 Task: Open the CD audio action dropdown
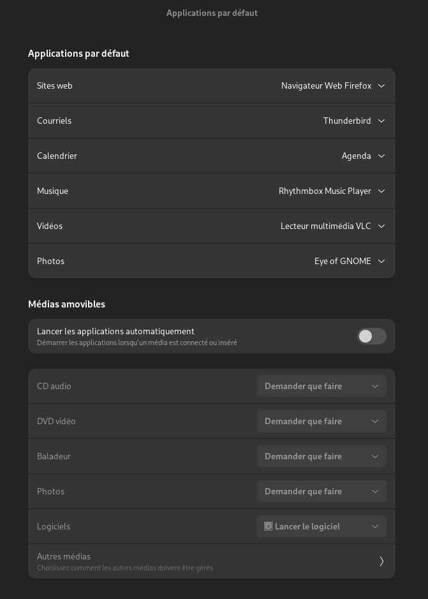(321, 386)
